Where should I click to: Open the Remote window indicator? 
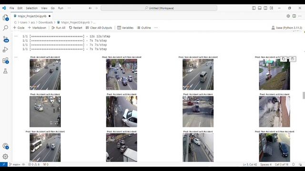[4, 164]
